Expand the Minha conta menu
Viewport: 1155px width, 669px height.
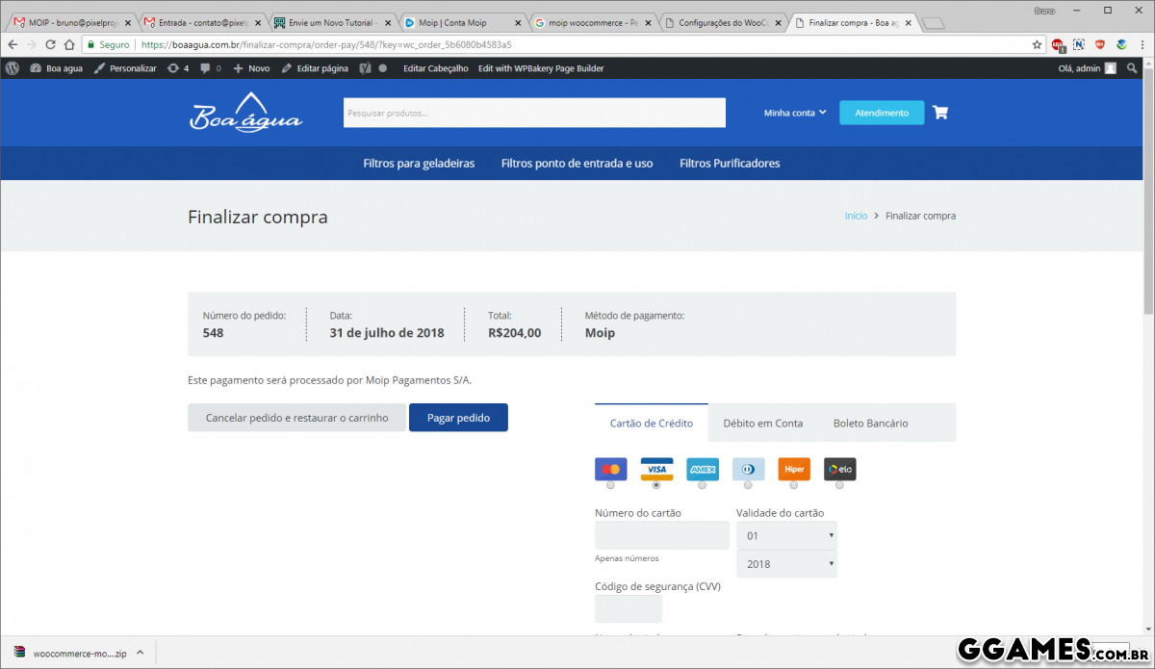(795, 113)
